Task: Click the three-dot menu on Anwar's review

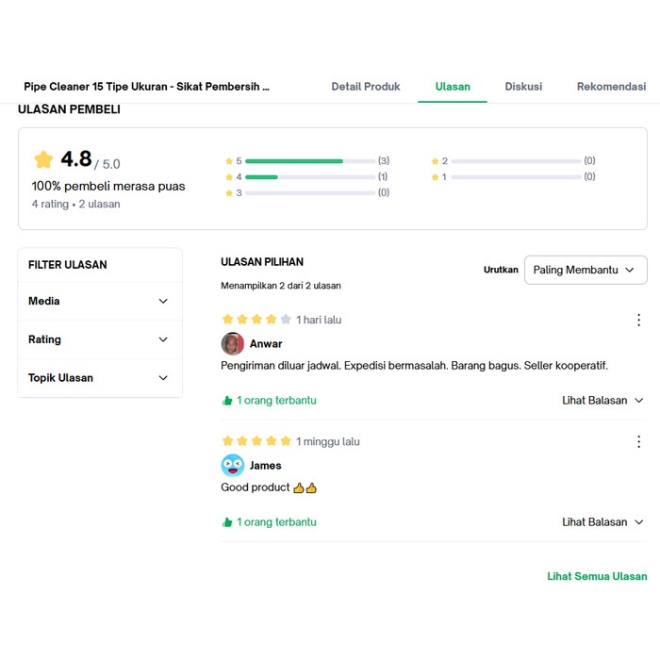Action: (x=638, y=320)
